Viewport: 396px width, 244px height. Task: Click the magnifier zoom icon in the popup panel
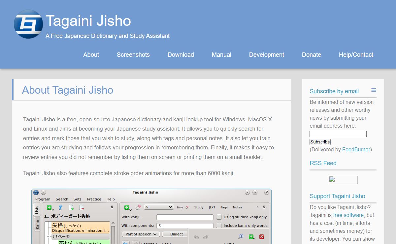[241, 236]
